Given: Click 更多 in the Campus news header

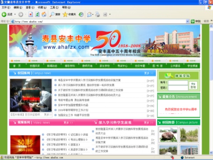Looking at the screenshot, I should pyautogui.click(x=149, y=73).
